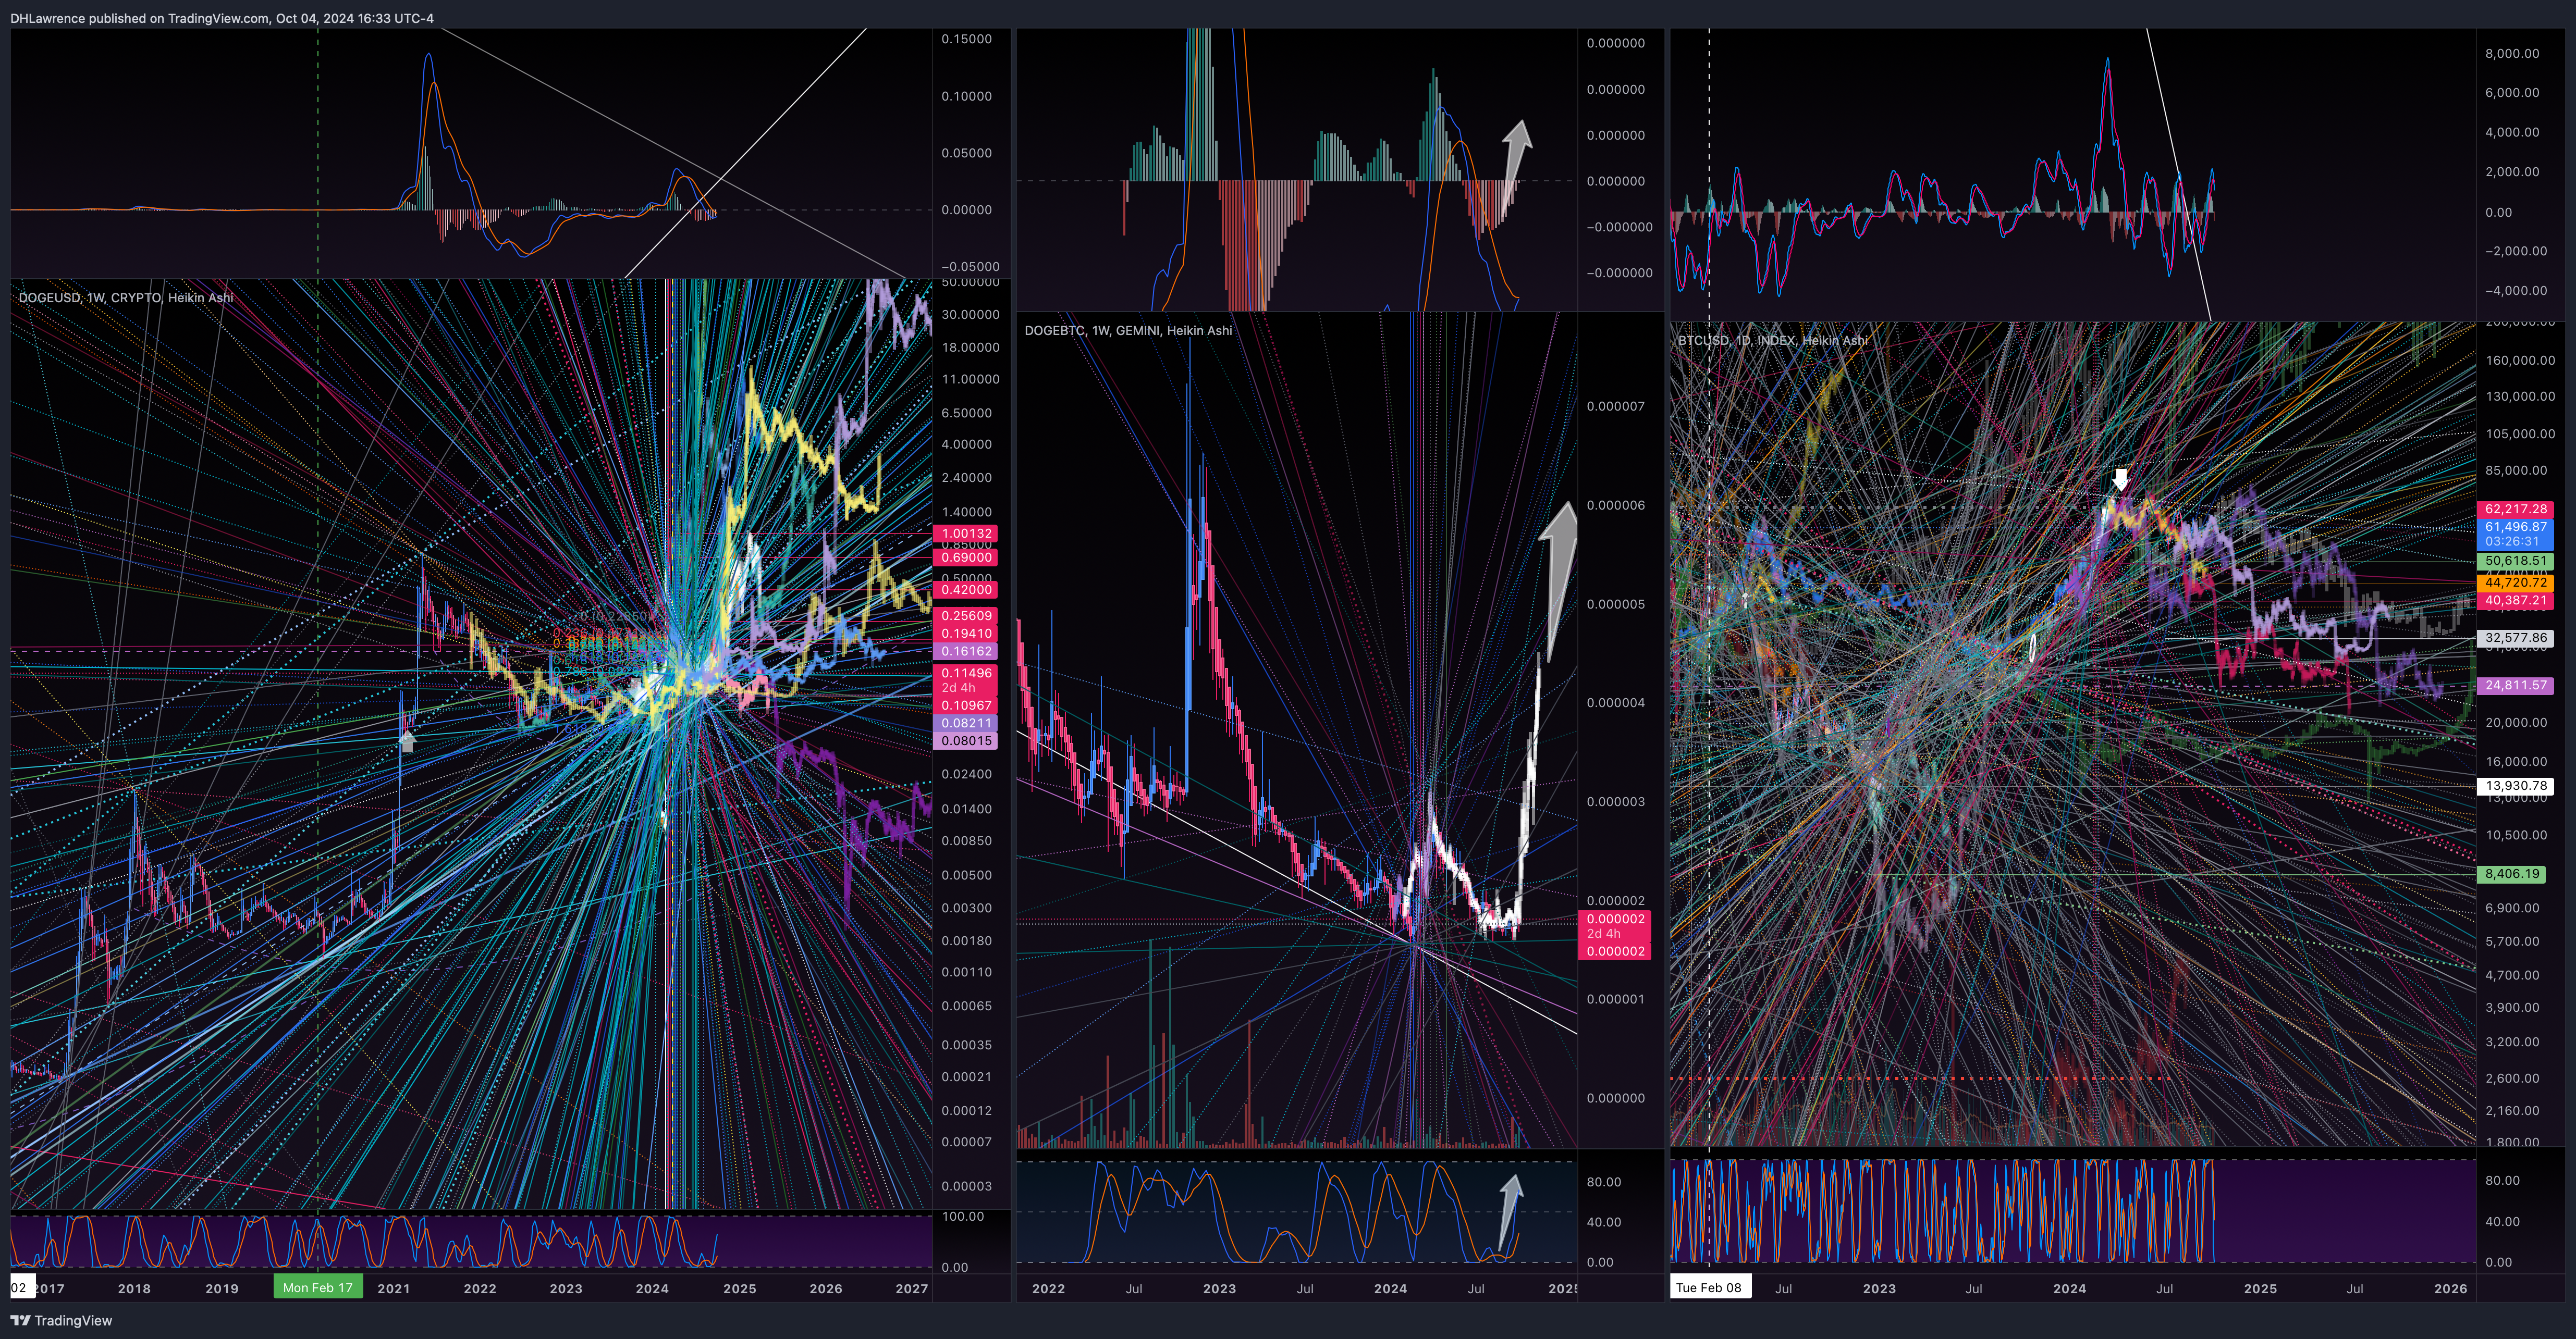The height and width of the screenshot is (1339, 2576).
Task: Click the Tue Feb 08 date marker
Action: (x=1709, y=1288)
